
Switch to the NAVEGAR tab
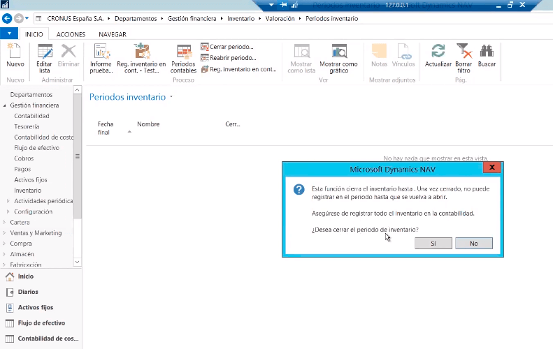(x=113, y=34)
